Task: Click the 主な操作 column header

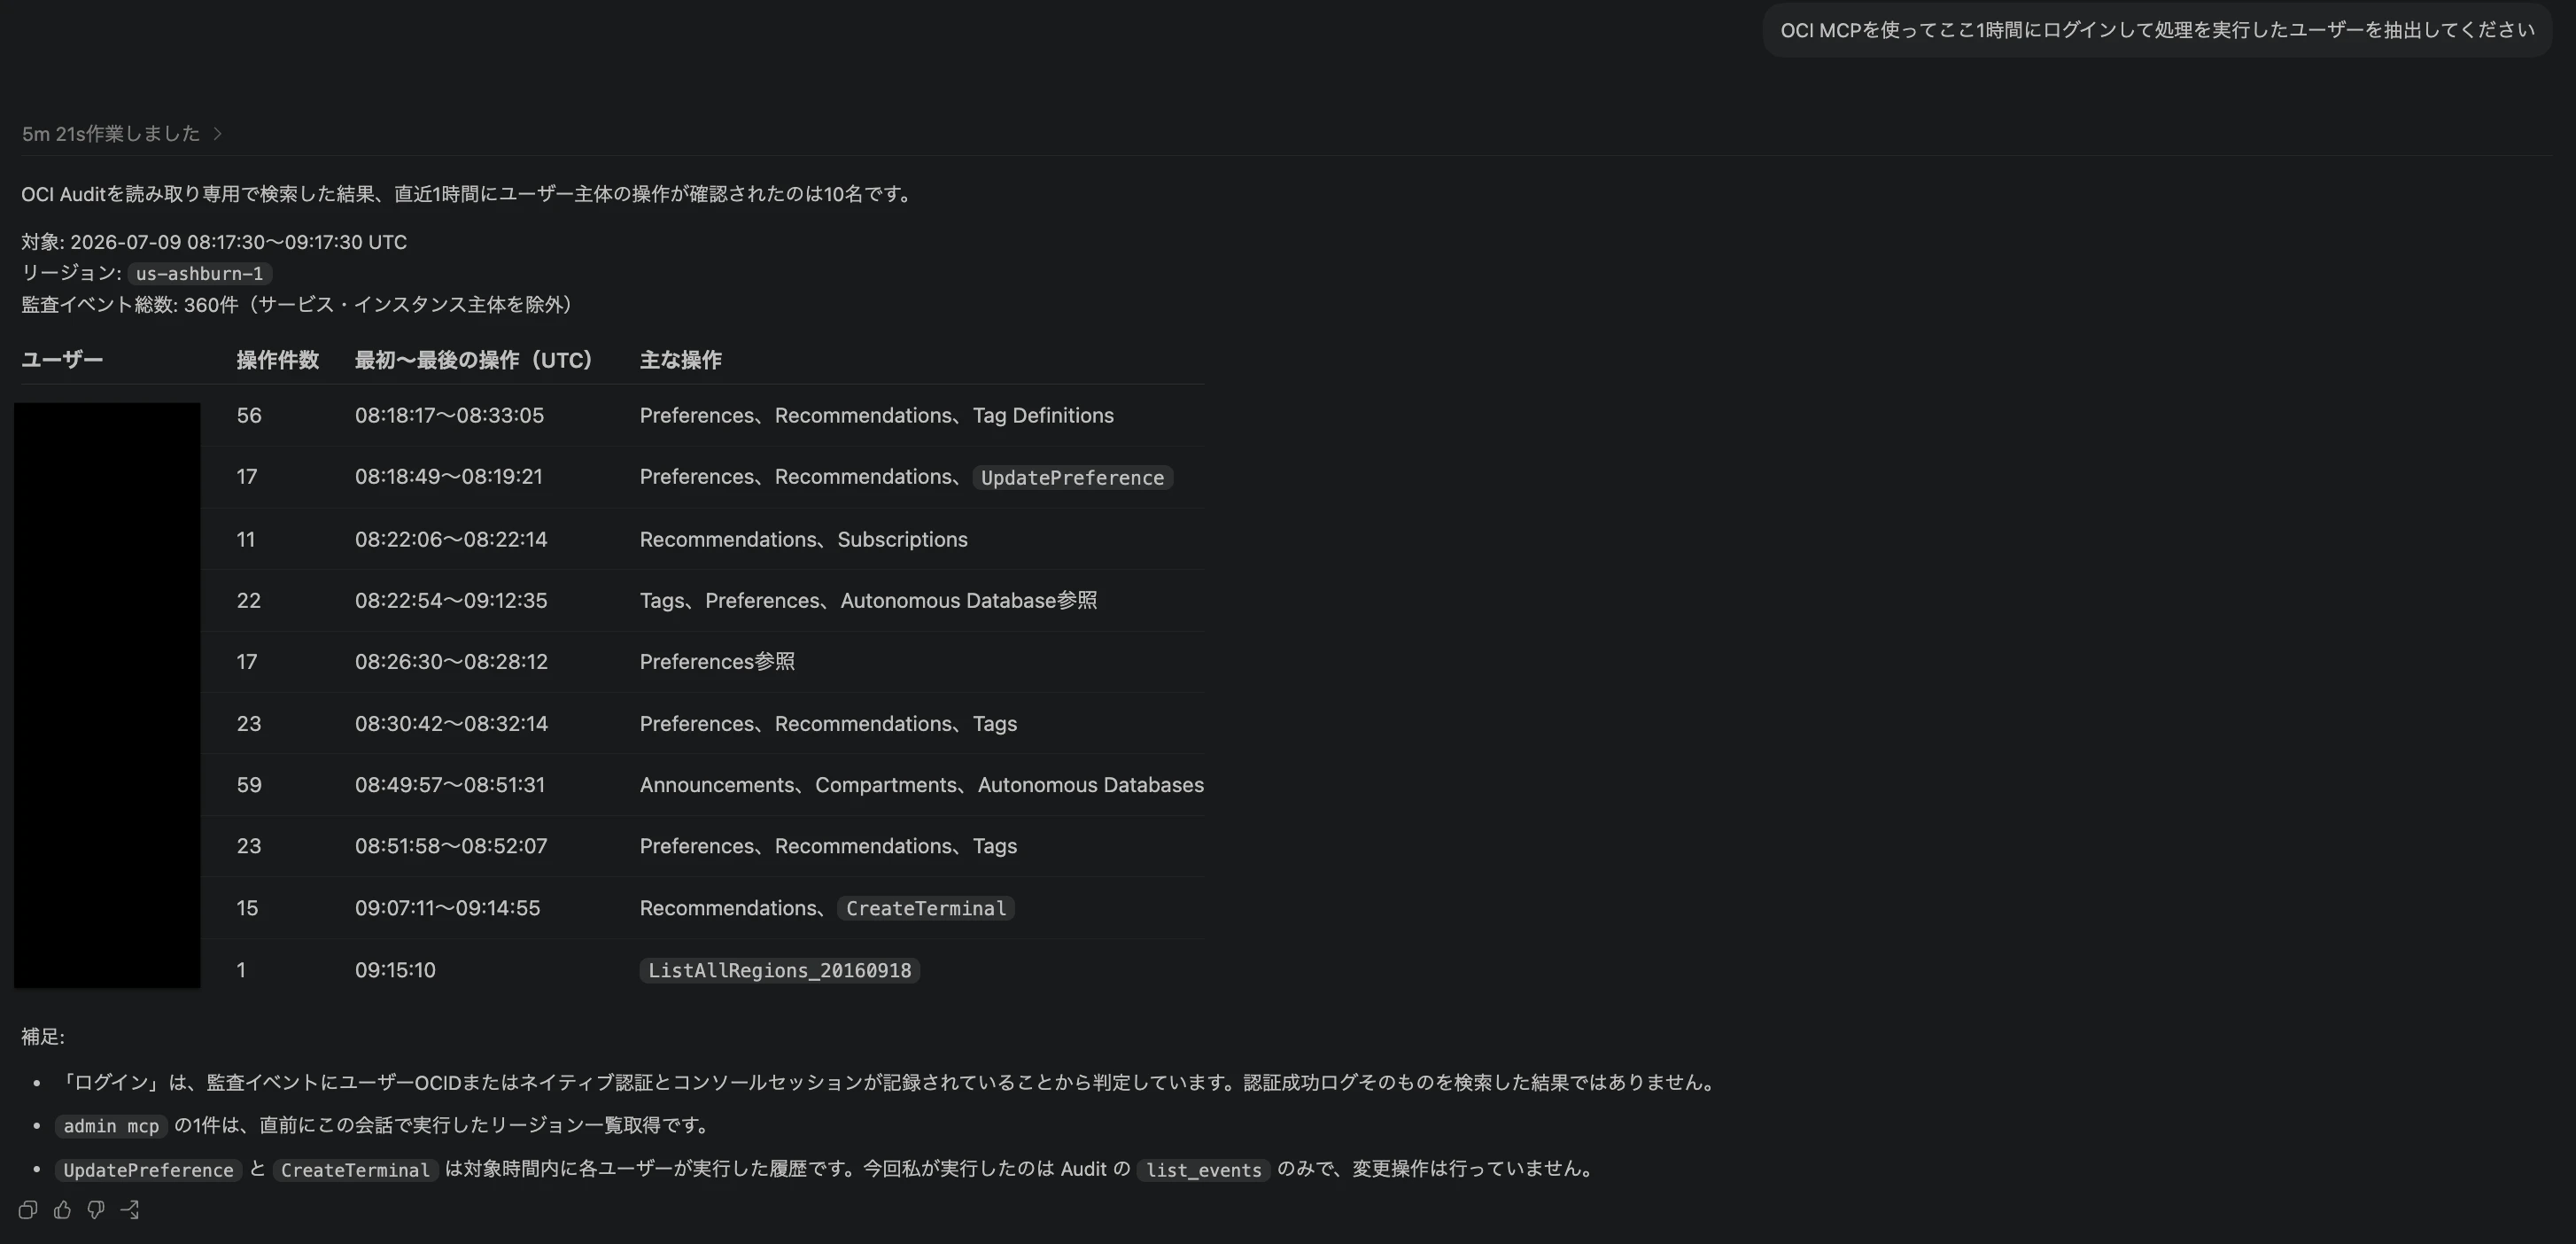Action: pos(681,360)
